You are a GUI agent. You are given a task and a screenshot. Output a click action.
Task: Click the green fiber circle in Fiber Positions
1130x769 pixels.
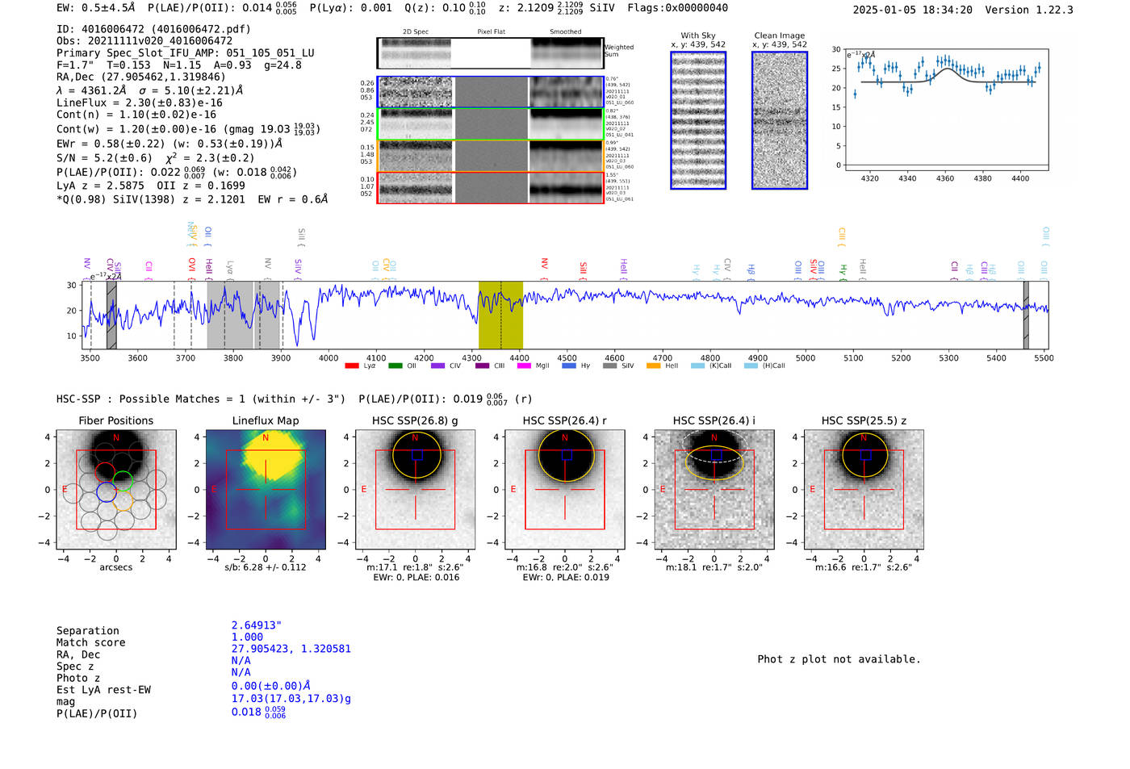123,482
